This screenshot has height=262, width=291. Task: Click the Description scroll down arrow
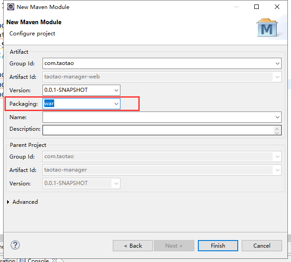[277, 133]
